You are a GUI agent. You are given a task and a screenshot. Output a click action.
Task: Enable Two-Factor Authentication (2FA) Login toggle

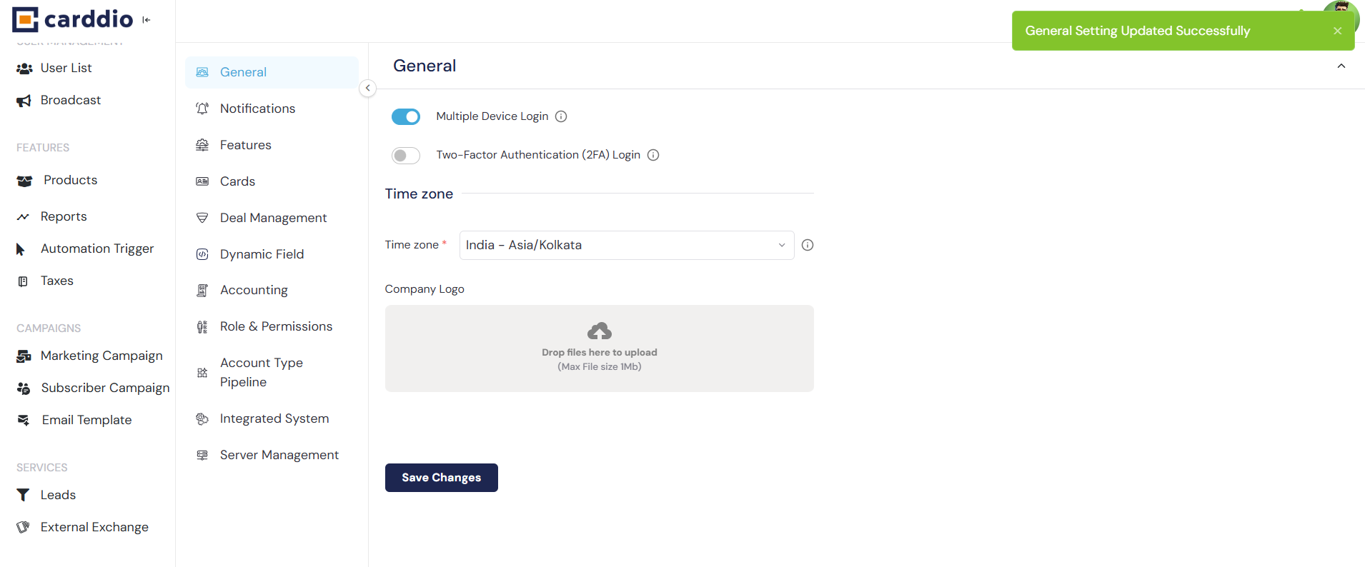pyautogui.click(x=406, y=156)
